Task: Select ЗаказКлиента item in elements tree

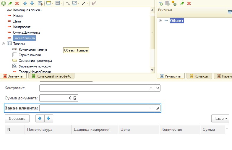Action: click(24, 38)
